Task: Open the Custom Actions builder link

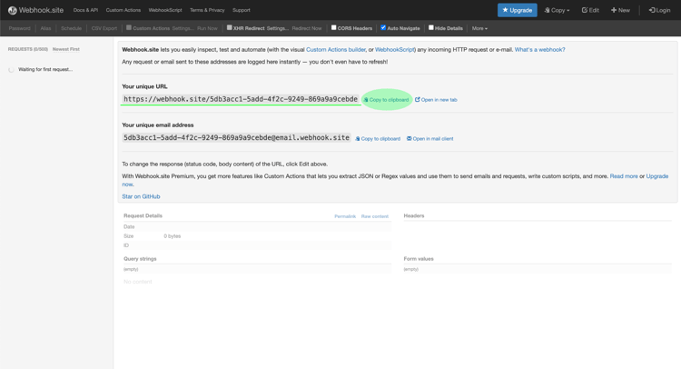Action: [336, 50]
